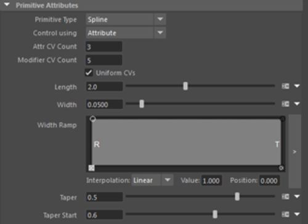This screenshot has width=308, height=224.
Task: Collapse the Primitive Attributes section
Action: pyautogui.click(x=7, y=4)
